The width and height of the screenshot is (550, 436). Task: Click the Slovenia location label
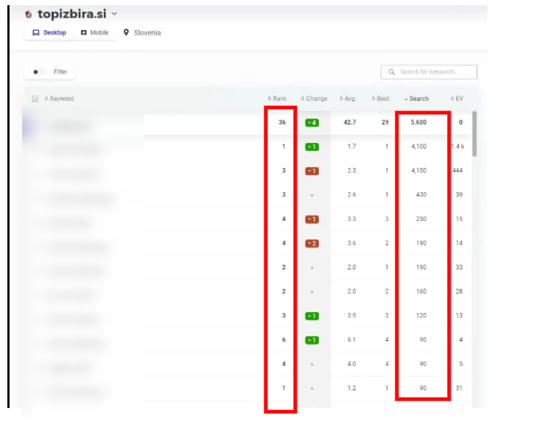click(147, 32)
